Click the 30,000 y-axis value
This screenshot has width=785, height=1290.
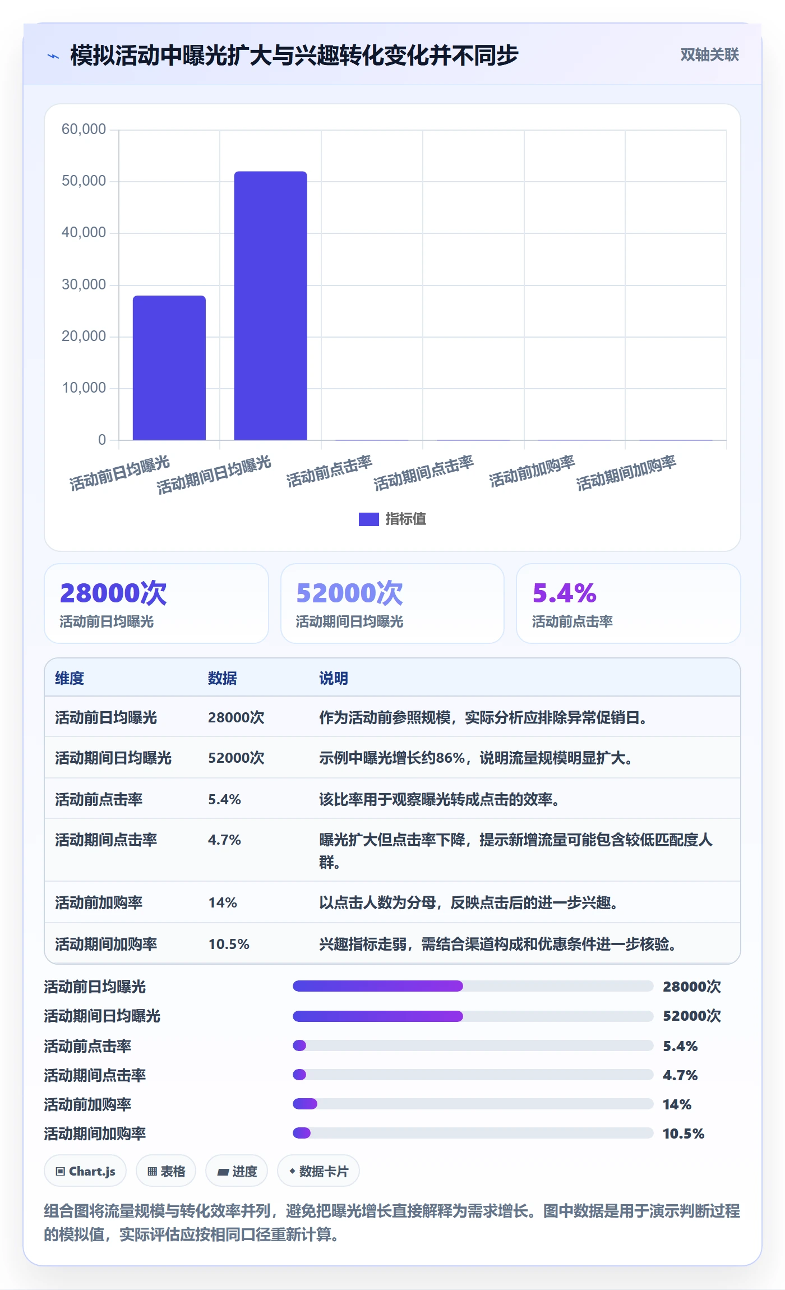coord(84,284)
